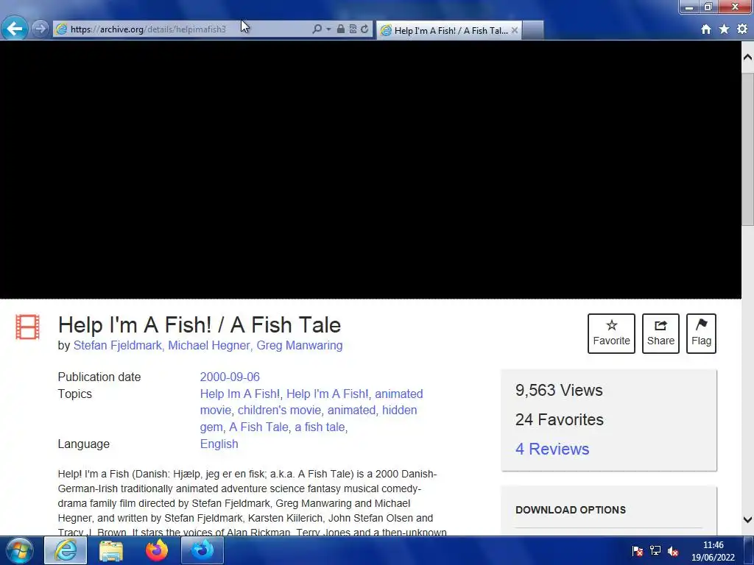Click Internet Explorer taskbar icon

[66, 550]
